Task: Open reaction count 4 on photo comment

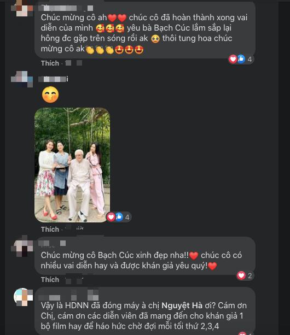Action: (x=127, y=218)
